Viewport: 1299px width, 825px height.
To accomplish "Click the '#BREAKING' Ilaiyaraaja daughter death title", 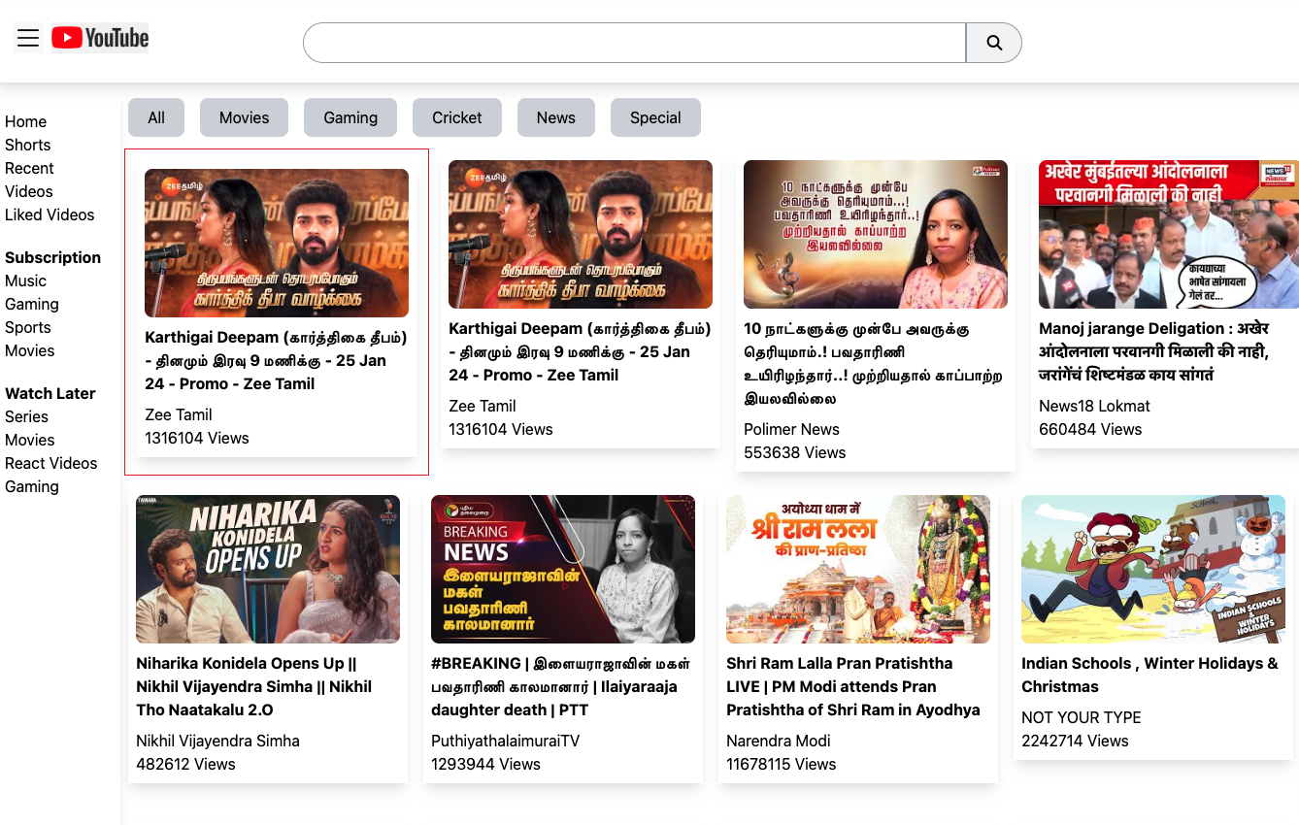I will click(x=561, y=686).
